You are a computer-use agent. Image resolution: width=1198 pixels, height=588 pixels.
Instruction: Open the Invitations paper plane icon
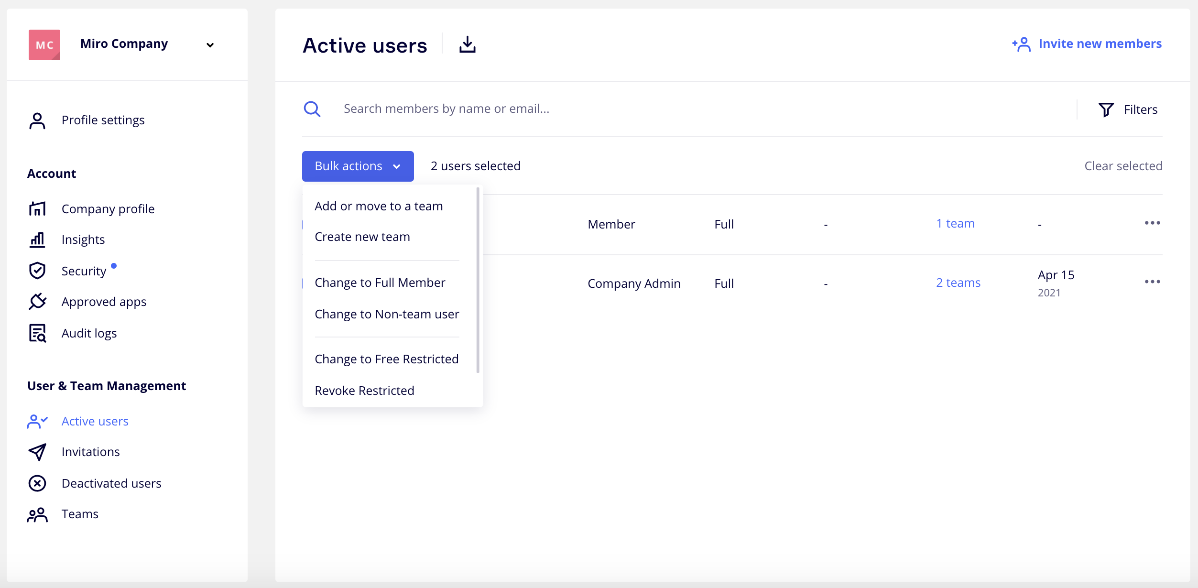(37, 452)
